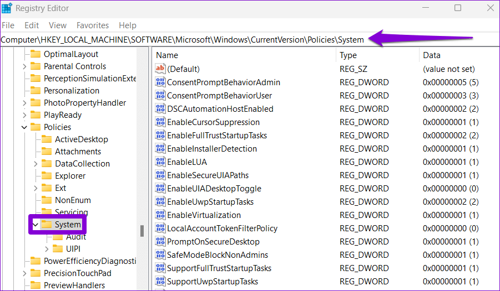This screenshot has height=291, width=500.
Task: Click the DWORD icon beside EnableInstallerDetection
Action: (x=160, y=148)
